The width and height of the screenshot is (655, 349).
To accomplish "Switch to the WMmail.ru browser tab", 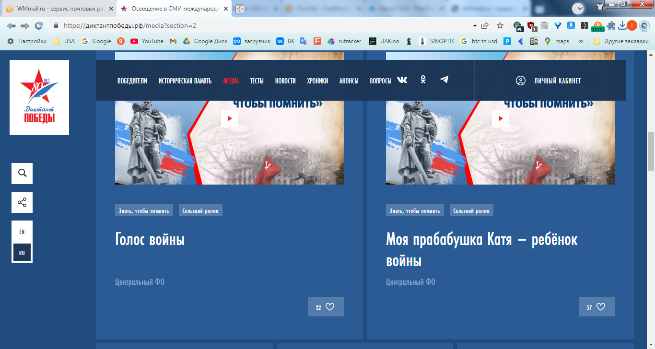I will click(58, 9).
